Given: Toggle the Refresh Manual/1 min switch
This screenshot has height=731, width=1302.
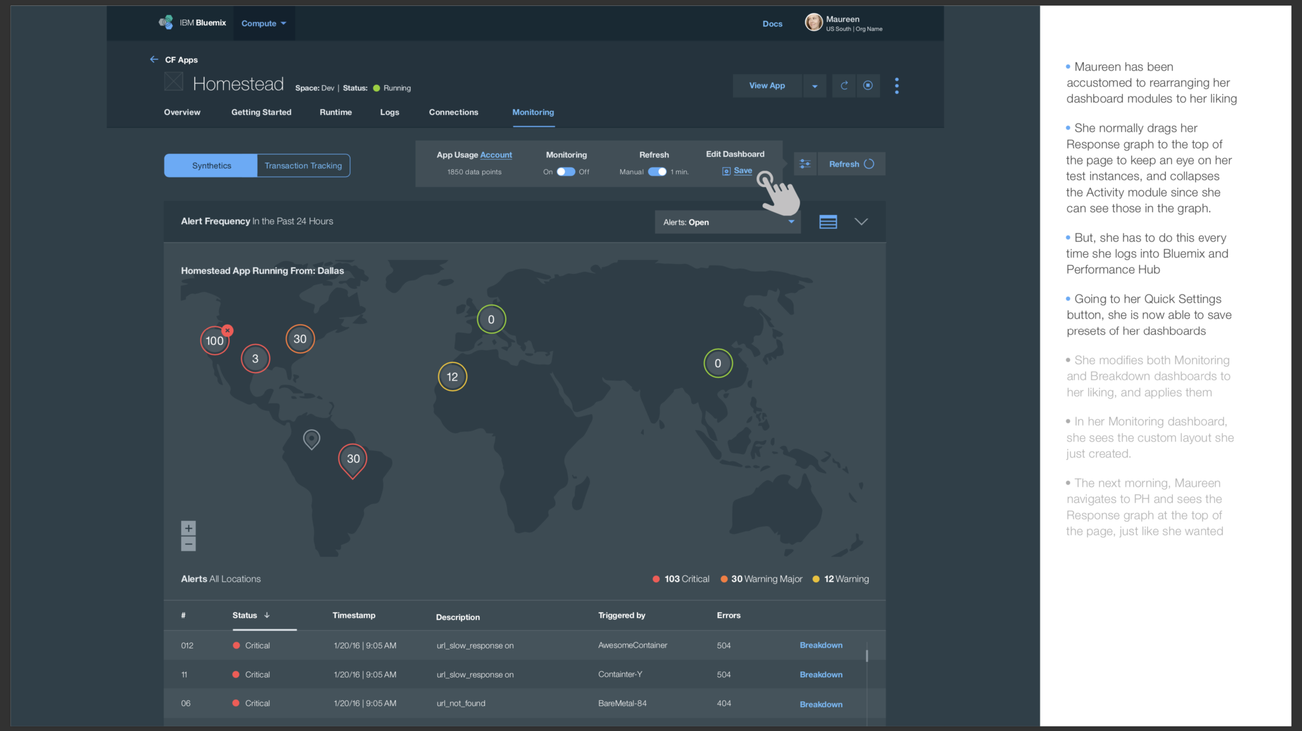Looking at the screenshot, I should click(657, 172).
